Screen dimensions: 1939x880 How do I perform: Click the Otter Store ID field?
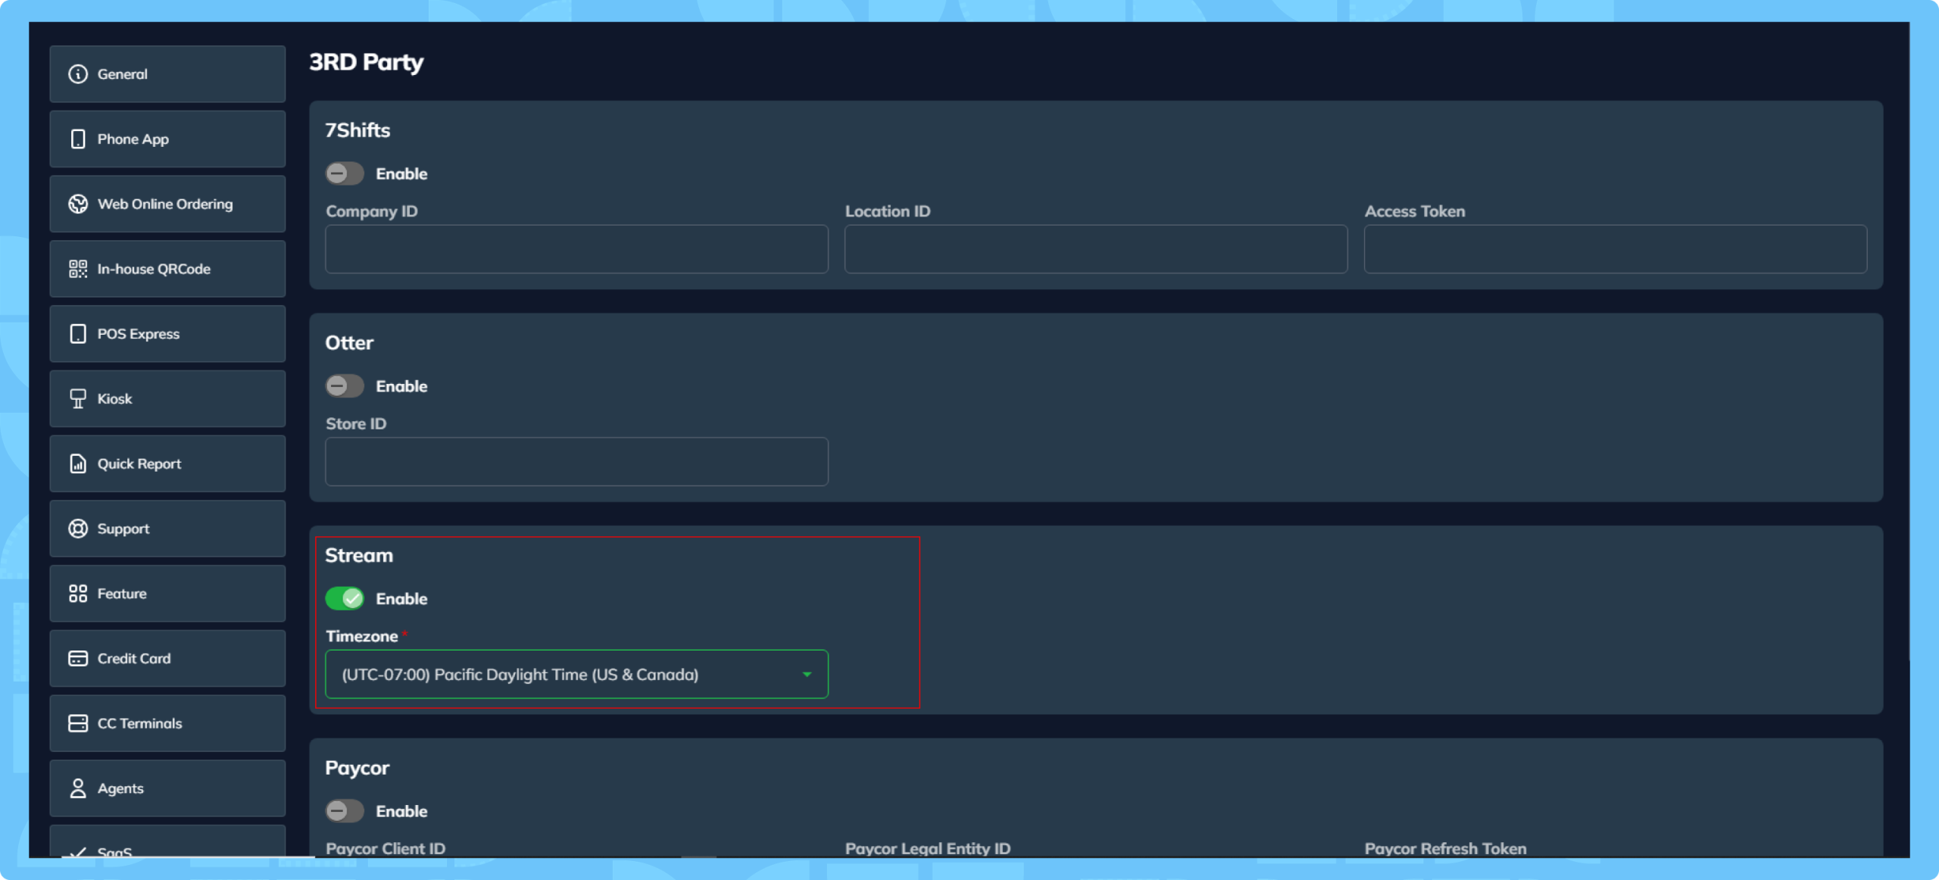pyautogui.click(x=576, y=462)
